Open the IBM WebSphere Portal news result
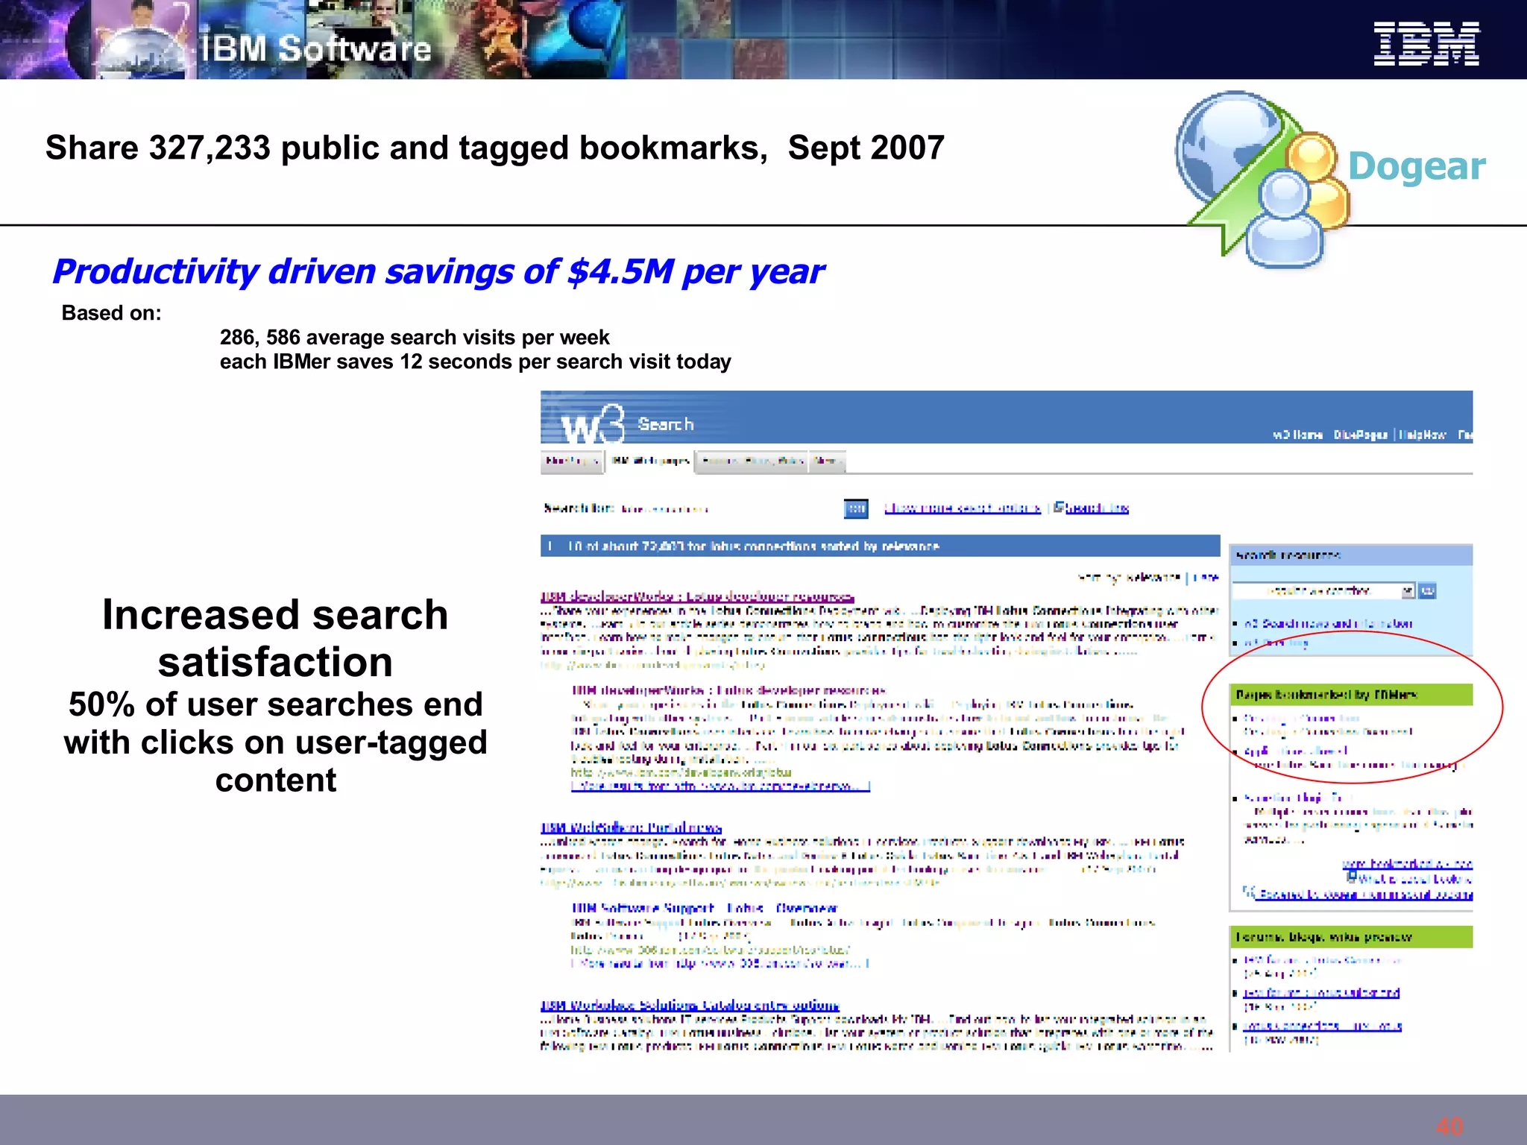The width and height of the screenshot is (1527, 1145). tap(631, 828)
